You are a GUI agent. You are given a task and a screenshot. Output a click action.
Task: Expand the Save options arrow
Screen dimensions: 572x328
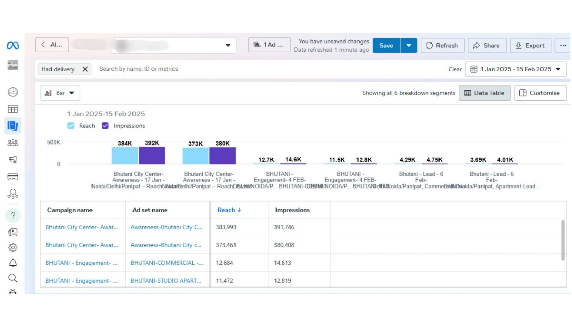pyautogui.click(x=409, y=45)
